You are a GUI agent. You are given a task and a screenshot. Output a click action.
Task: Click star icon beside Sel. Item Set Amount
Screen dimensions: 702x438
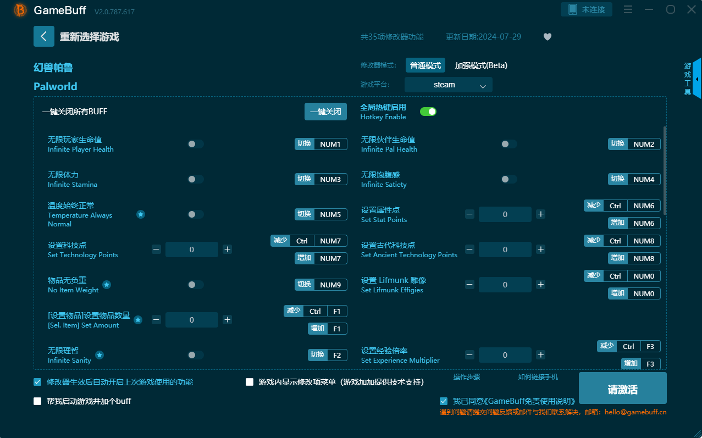pos(138,320)
